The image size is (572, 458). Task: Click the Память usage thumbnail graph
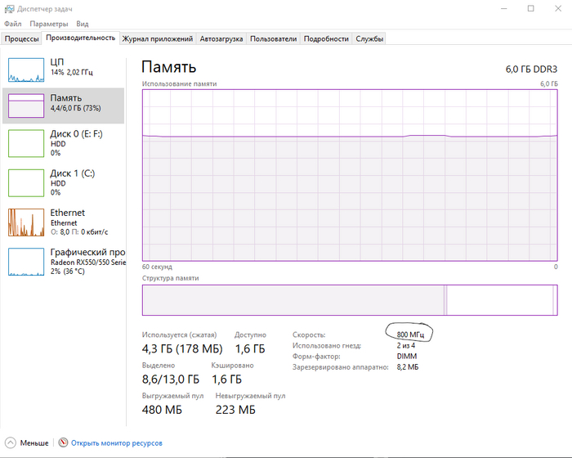coord(26,106)
